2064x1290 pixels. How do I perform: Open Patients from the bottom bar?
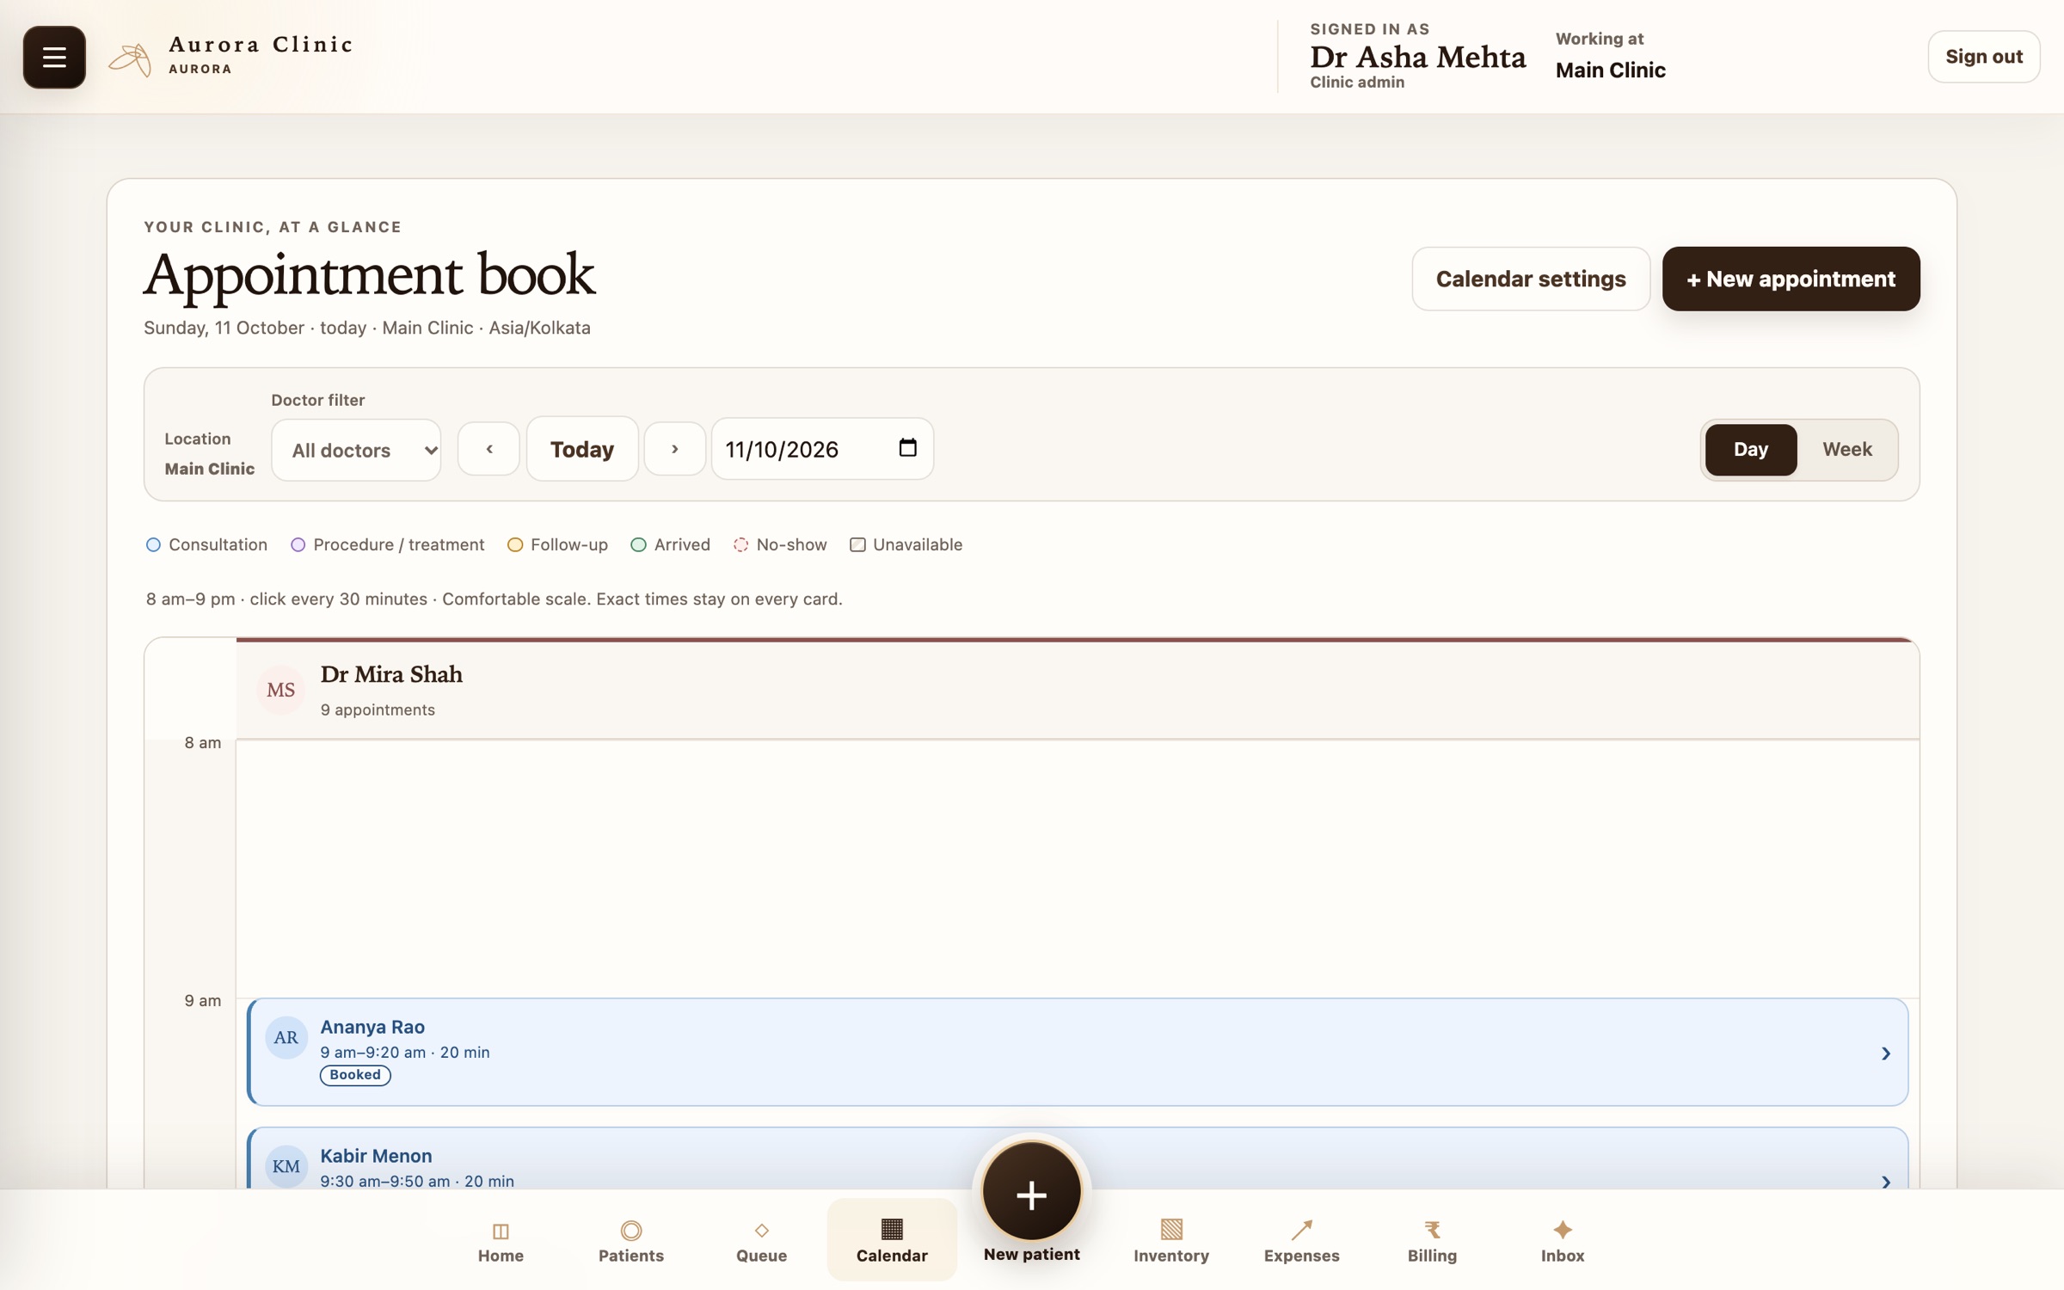point(631,1241)
